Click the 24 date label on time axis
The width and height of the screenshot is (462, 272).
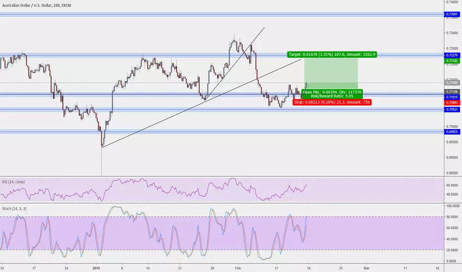[x=66, y=268]
